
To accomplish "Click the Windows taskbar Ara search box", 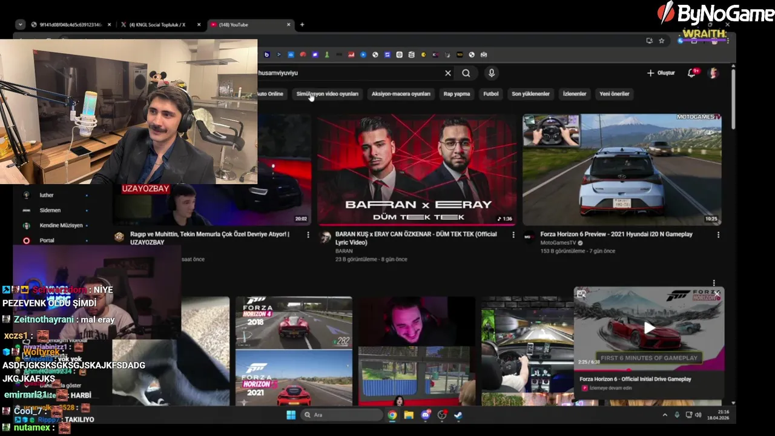I will (342, 415).
